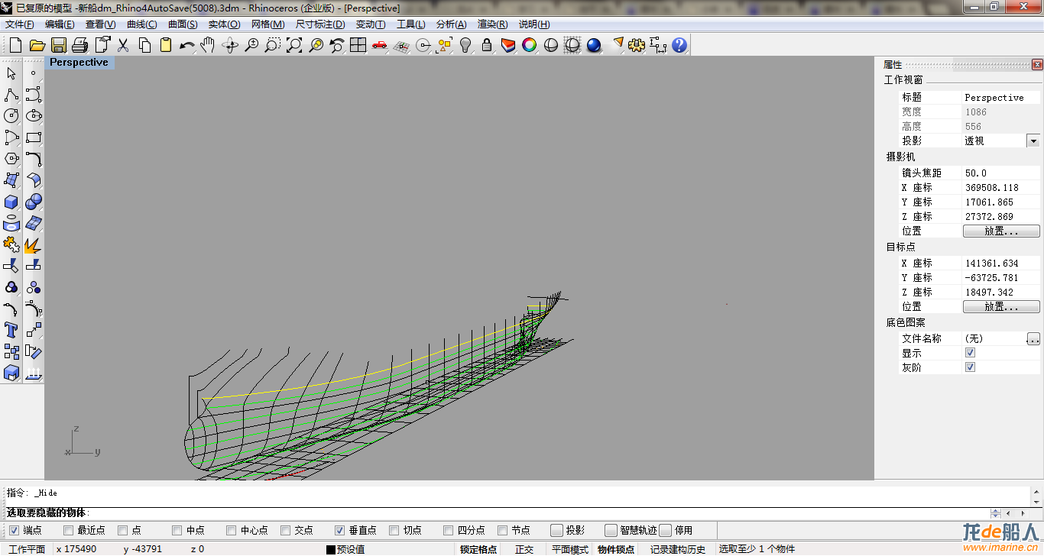Select the Polygon tool
Viewport: 1044px width, 556px height.
(11, 159)
